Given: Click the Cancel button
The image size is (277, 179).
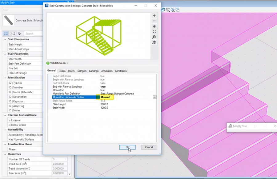Looking at the screenshot, I should pyautogui.click(x=149, y=147).
